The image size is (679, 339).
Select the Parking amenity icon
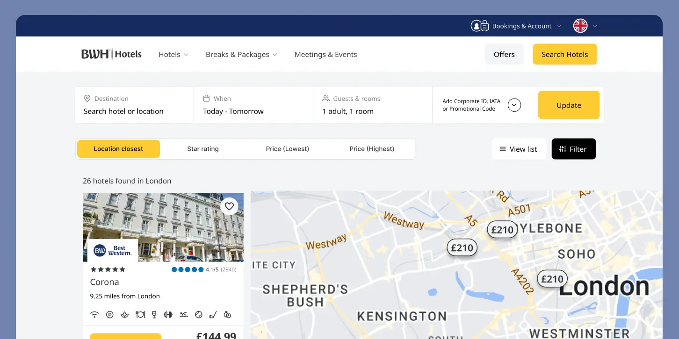pyautogui.click(x=110, y=315)
